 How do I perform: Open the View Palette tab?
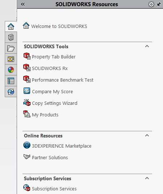tap(11, 59)
